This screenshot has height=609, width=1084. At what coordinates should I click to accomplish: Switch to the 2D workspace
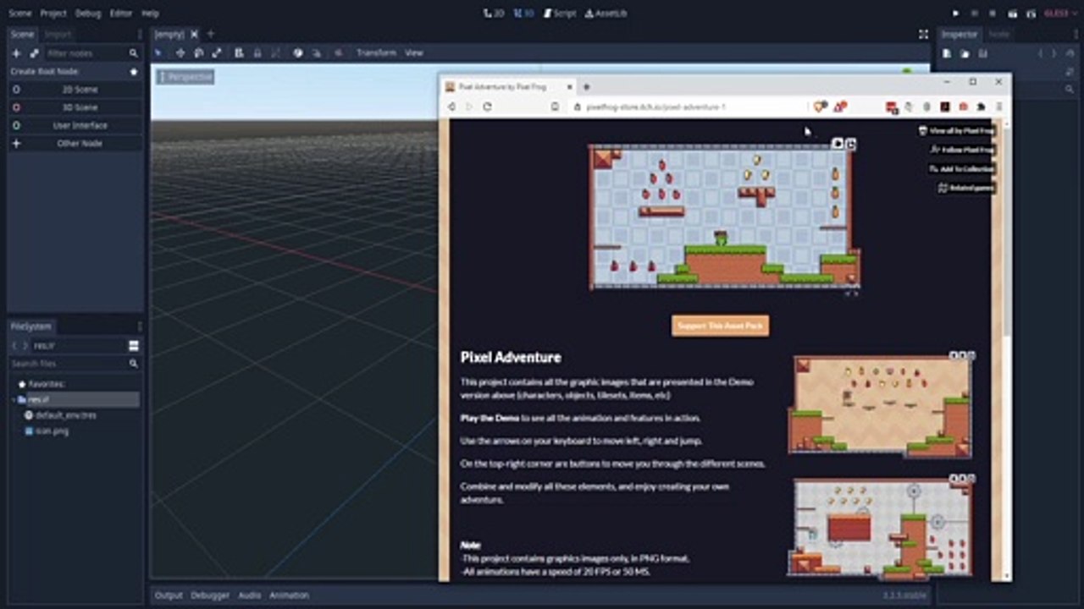(x=495, y=14)
